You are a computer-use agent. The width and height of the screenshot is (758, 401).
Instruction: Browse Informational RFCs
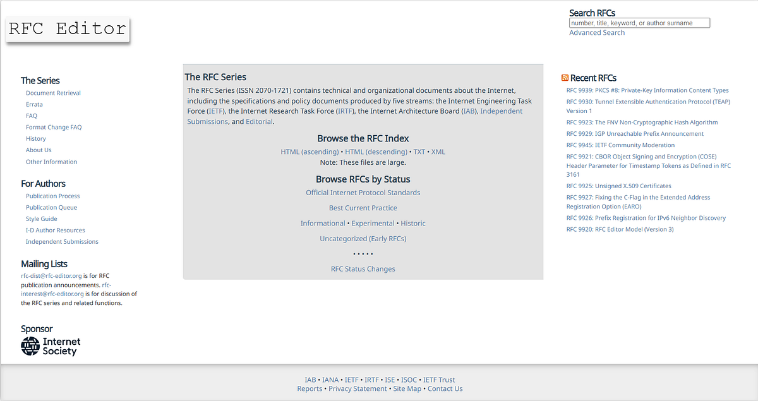[x=323, y=223]
